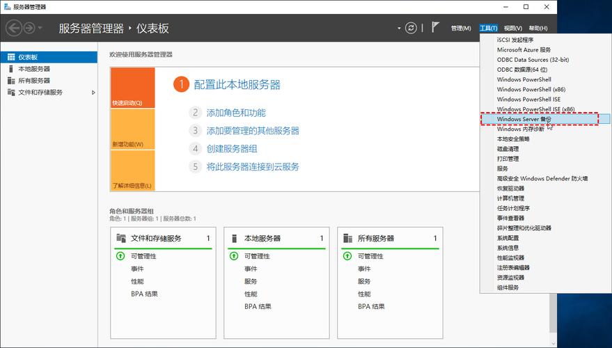Click the 配置此本地服务器 link
This screenshot has height=348, width=612.
[237, 85]
